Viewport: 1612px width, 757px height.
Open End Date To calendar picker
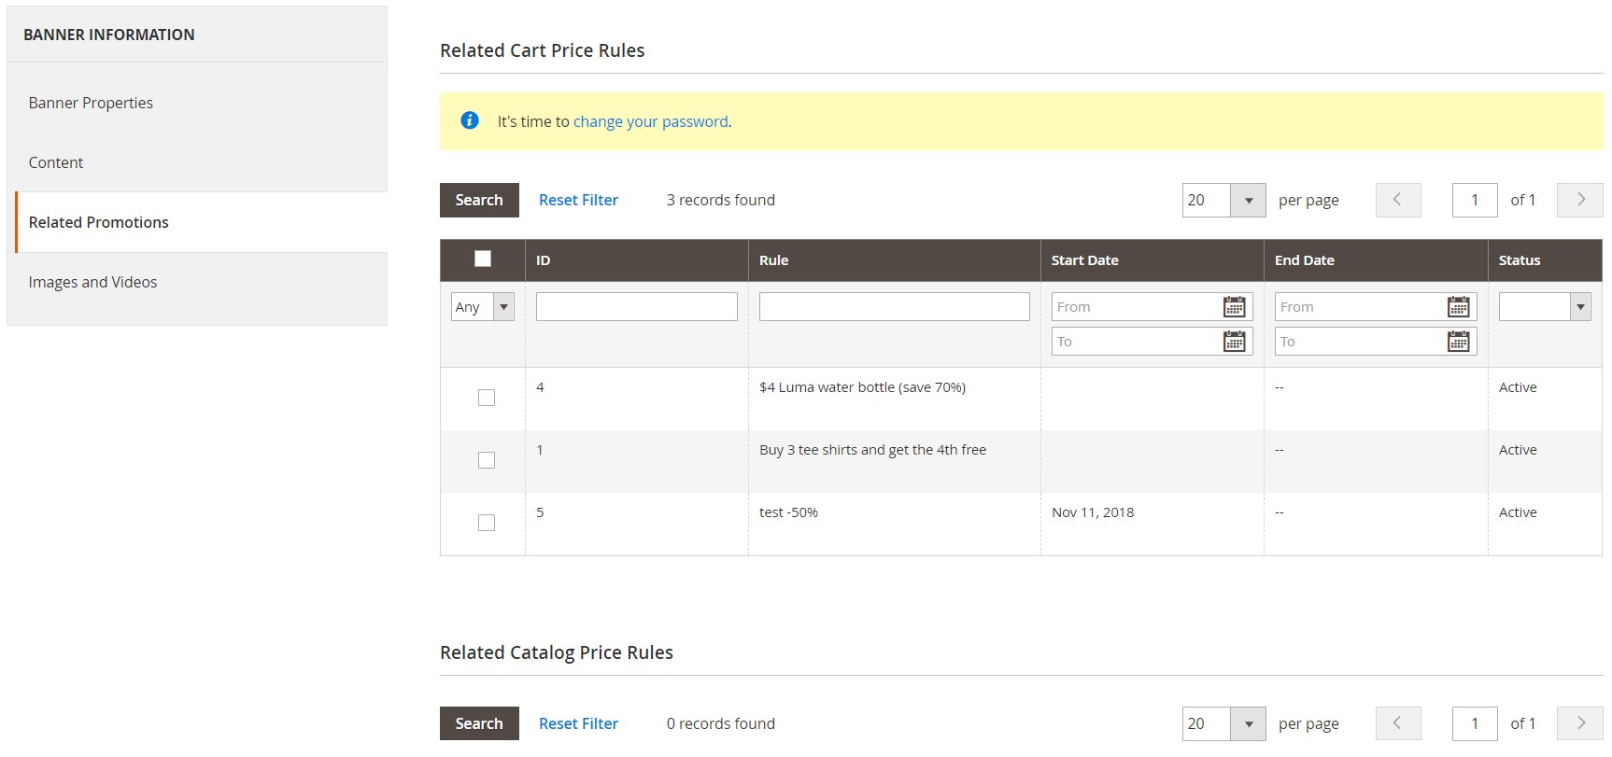point(1457,342)
